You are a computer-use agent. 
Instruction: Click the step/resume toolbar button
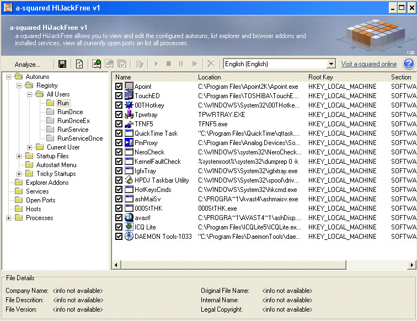point(194,64)
